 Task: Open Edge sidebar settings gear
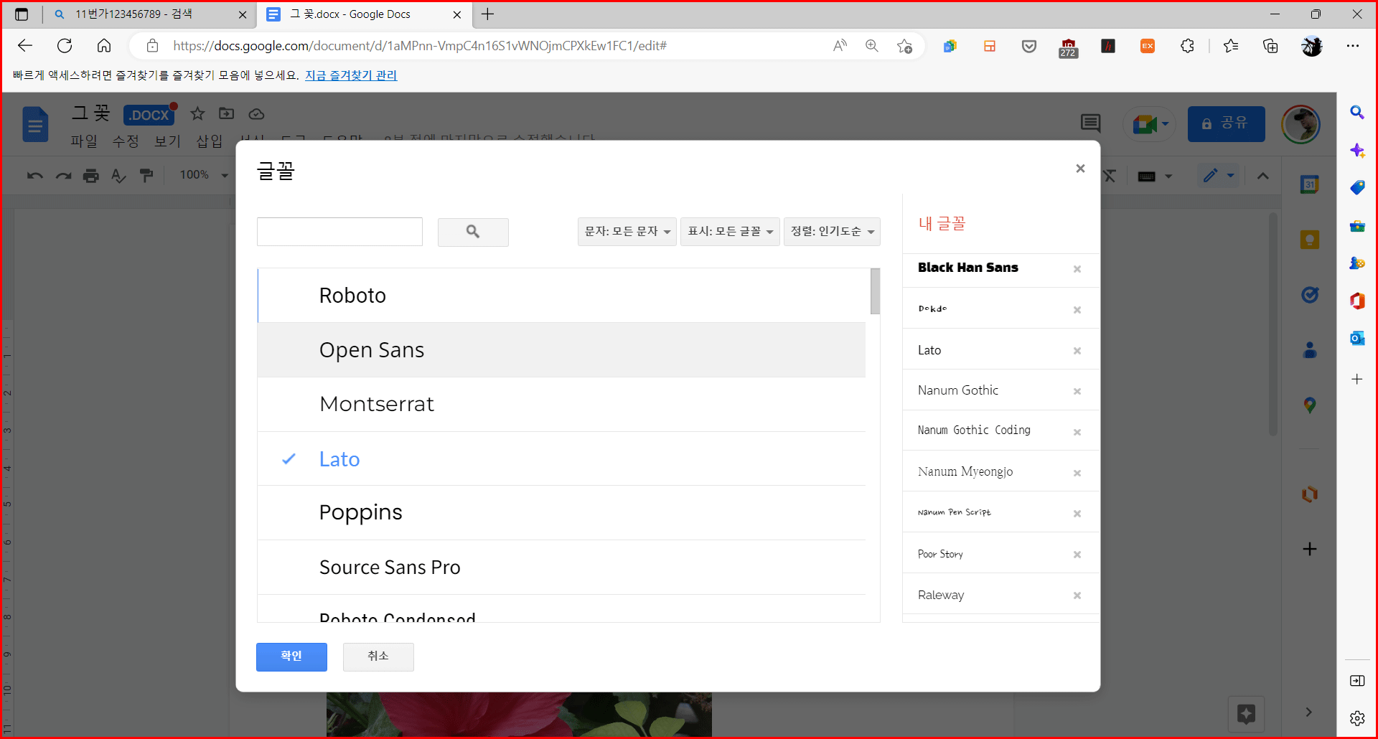(x=1356, y=718)
